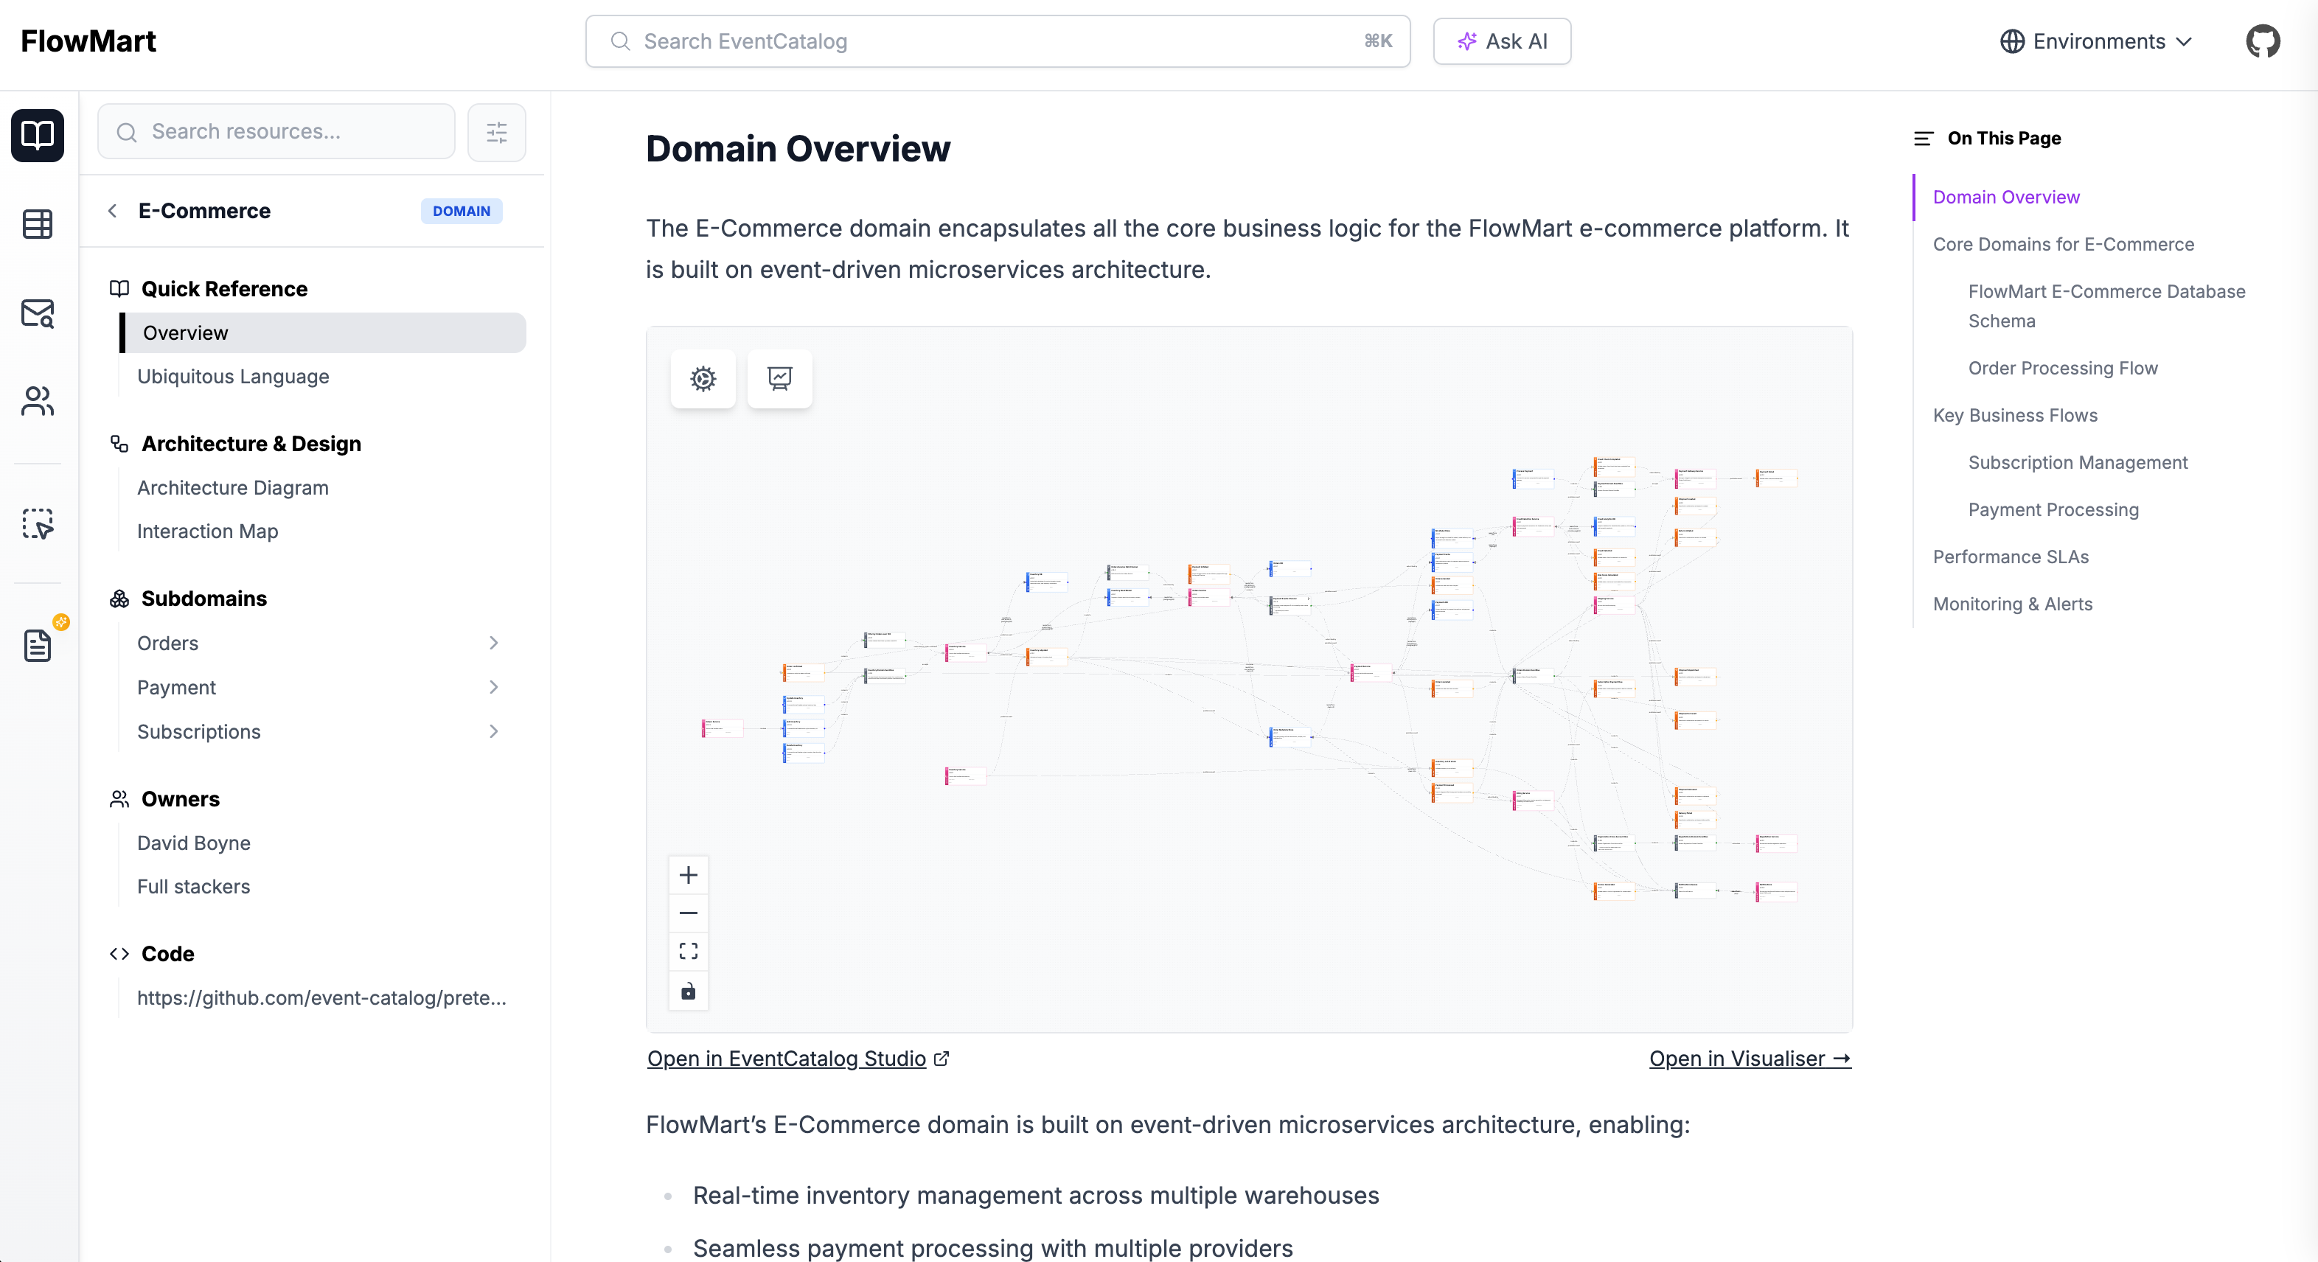The height and width of the screenshot is (1262, 2318).
Task: Click the diagram settings gear icon
Action: [x=703, y=379]
